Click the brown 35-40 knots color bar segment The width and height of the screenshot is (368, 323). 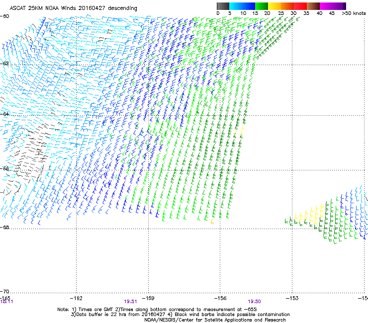pos(313,6)
